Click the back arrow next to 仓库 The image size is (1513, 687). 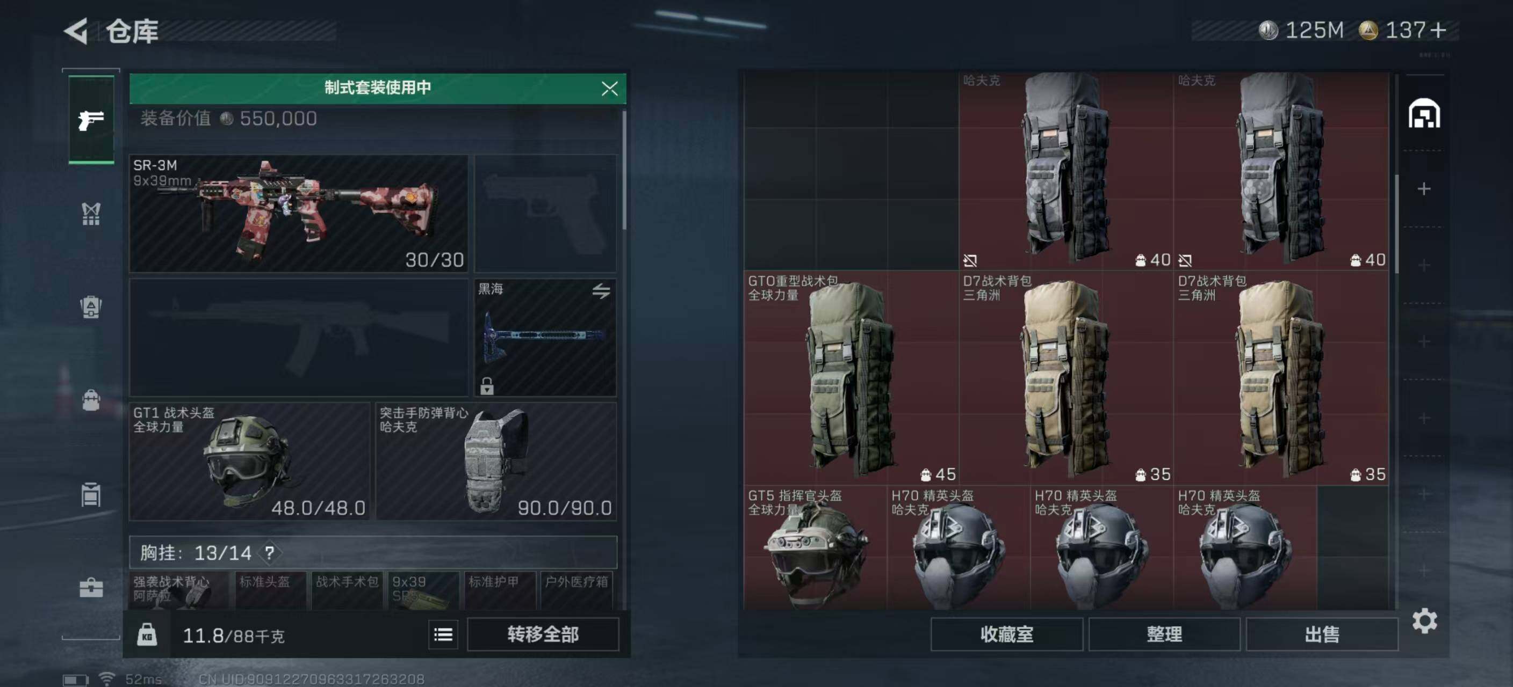click(77, 31)
